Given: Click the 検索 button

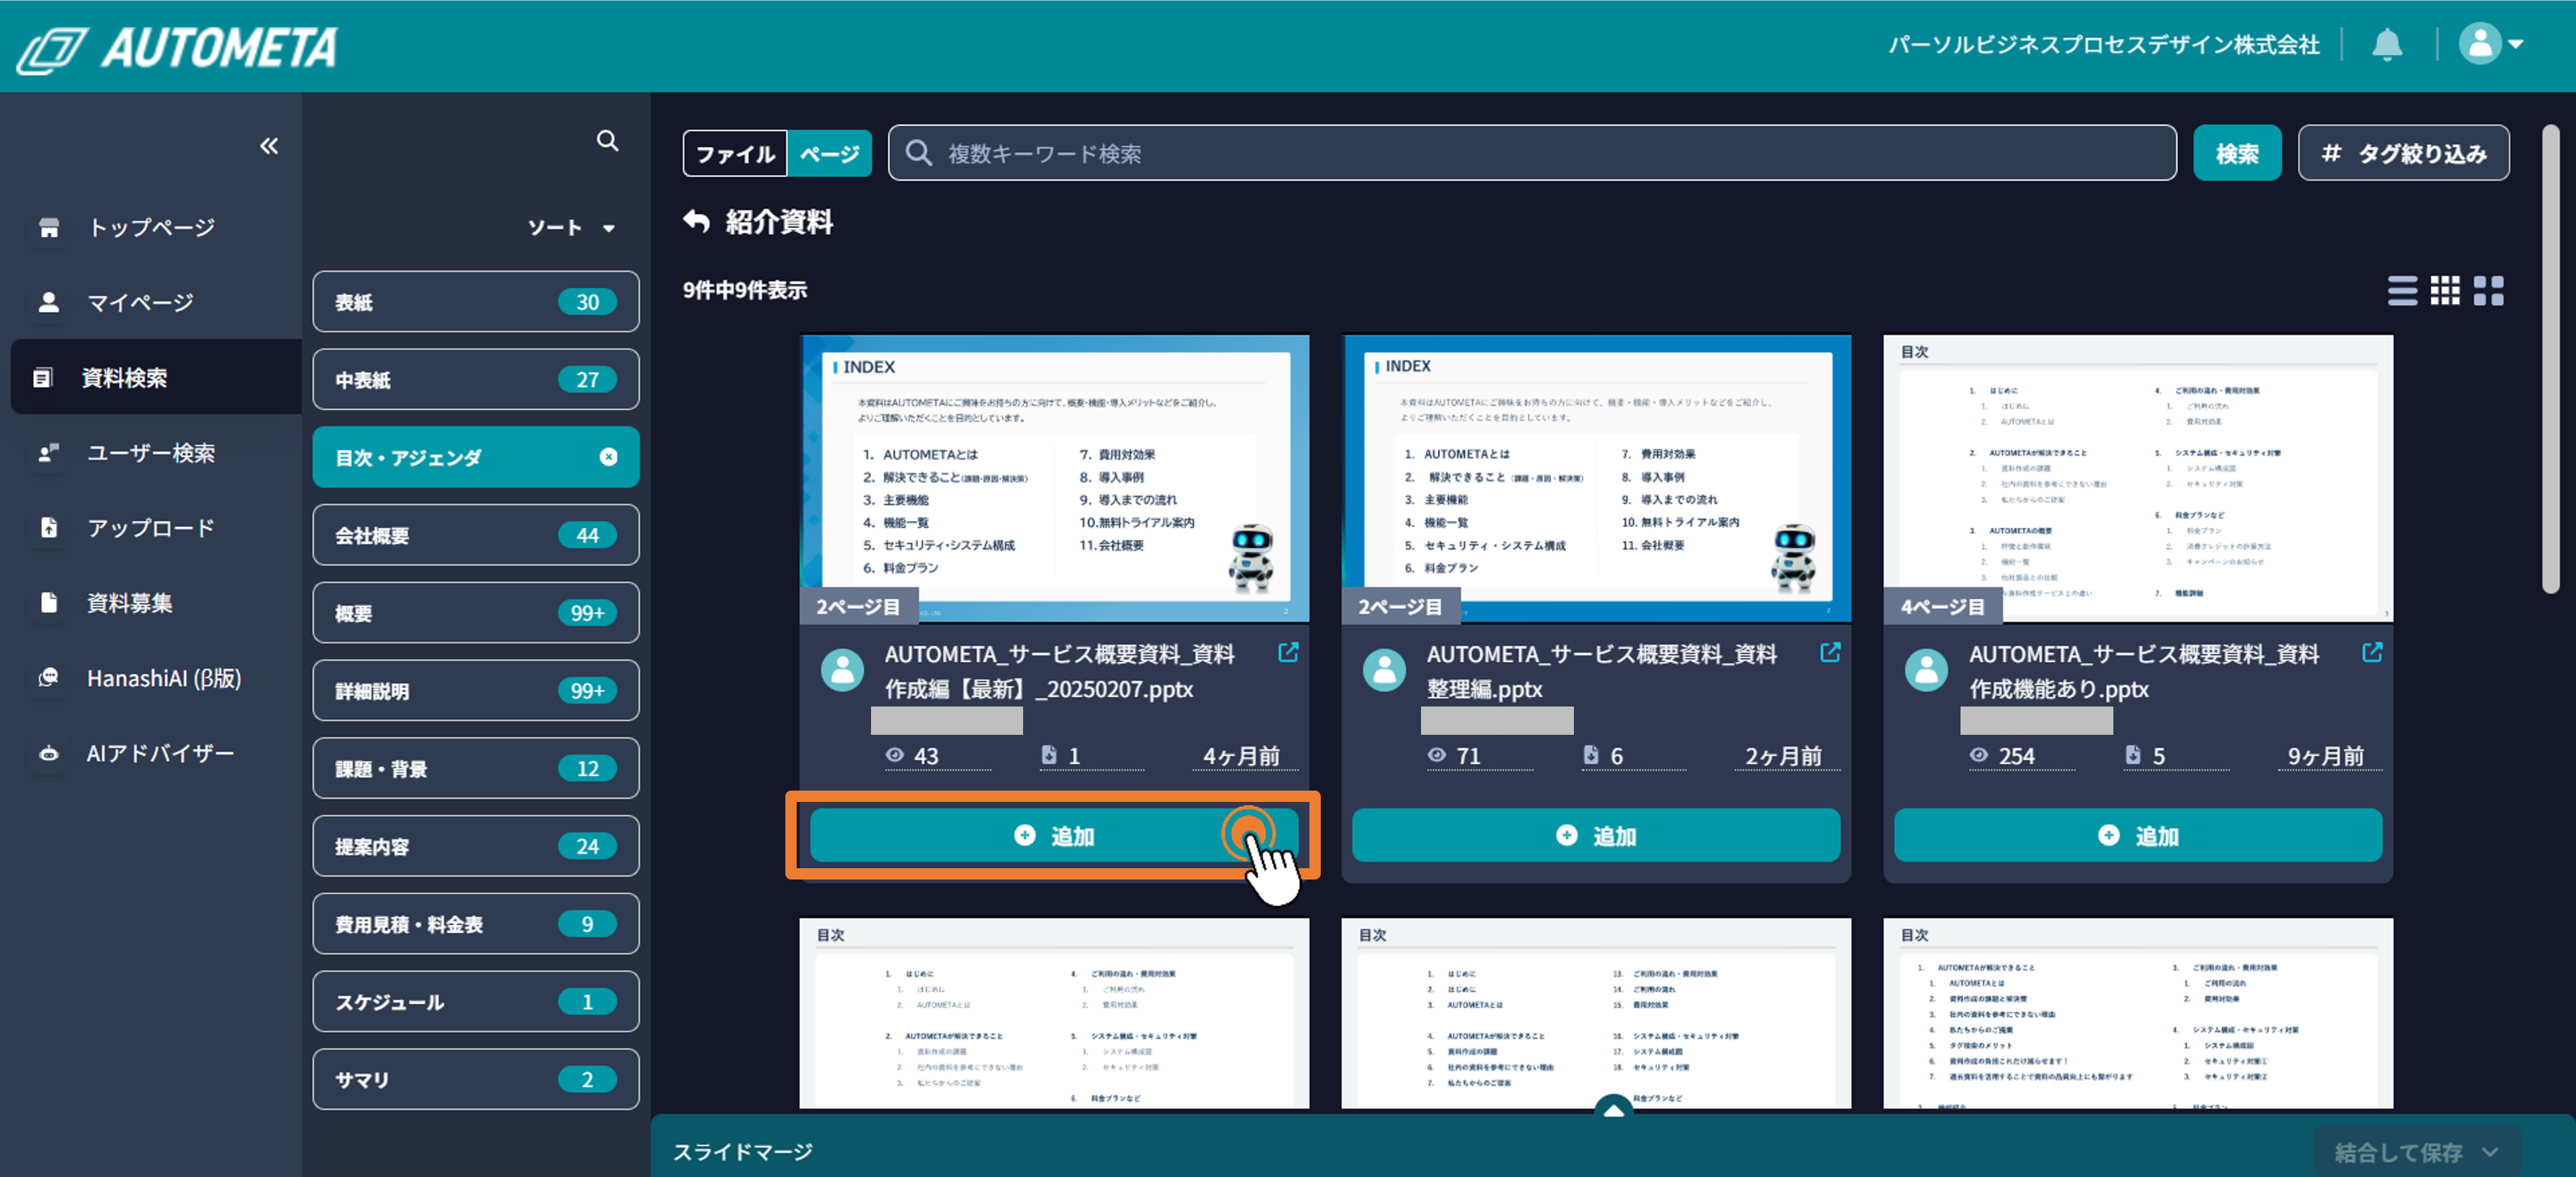Looking at the screenshot, I should coord(2237,153).
